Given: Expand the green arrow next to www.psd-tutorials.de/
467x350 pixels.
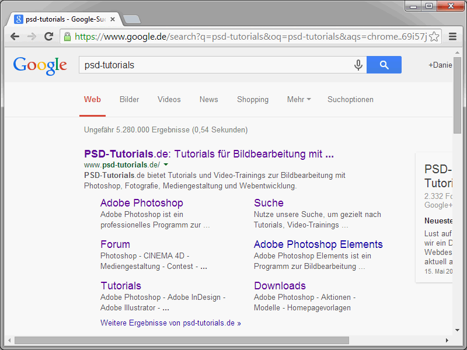Looking at the screenshot, I should pos(166,164).
